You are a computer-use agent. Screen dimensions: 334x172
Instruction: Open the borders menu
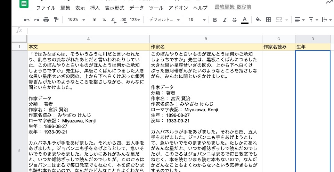click(x=269, y=20)
